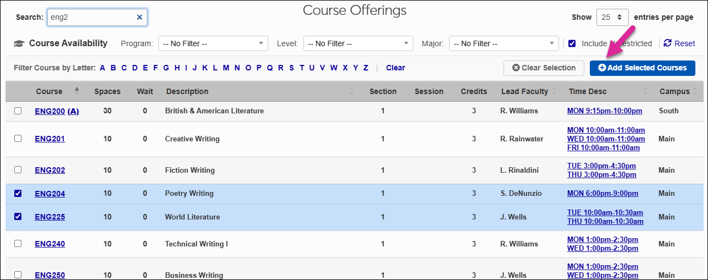
Task: Click the MON 9:15pm-10:00pm time link
Action: click(605, 111)
